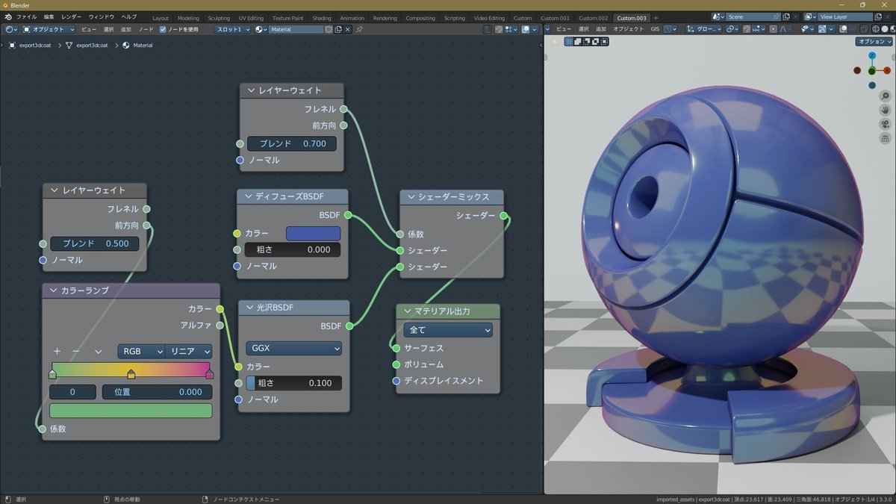Screen dimensions: 896x504
Task: Open the editor type selector icon in shader editor
Action: [10, 29]
